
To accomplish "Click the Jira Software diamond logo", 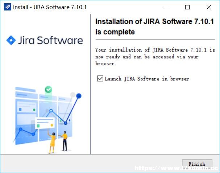I will (11, 40).
